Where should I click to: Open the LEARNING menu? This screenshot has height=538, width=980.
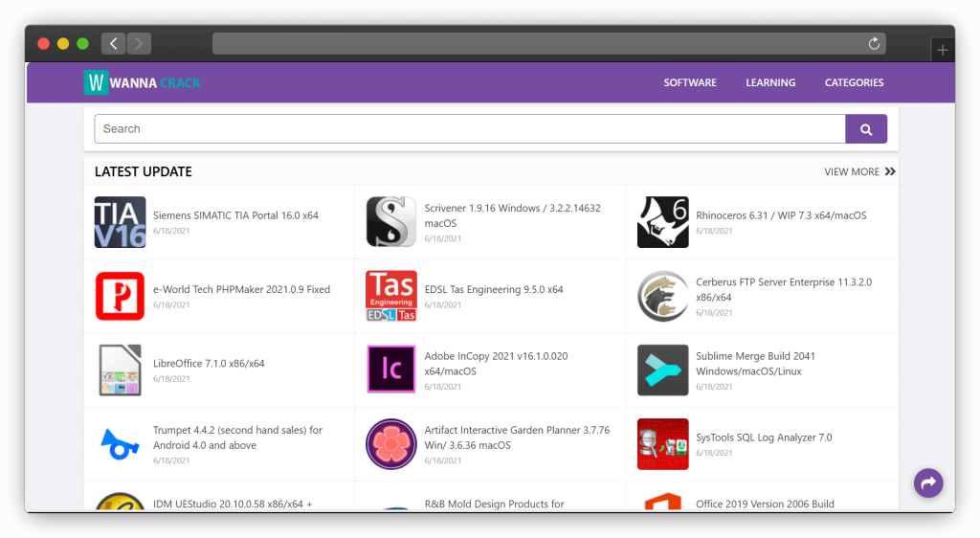pyautogui.click(x=770, y=82)
